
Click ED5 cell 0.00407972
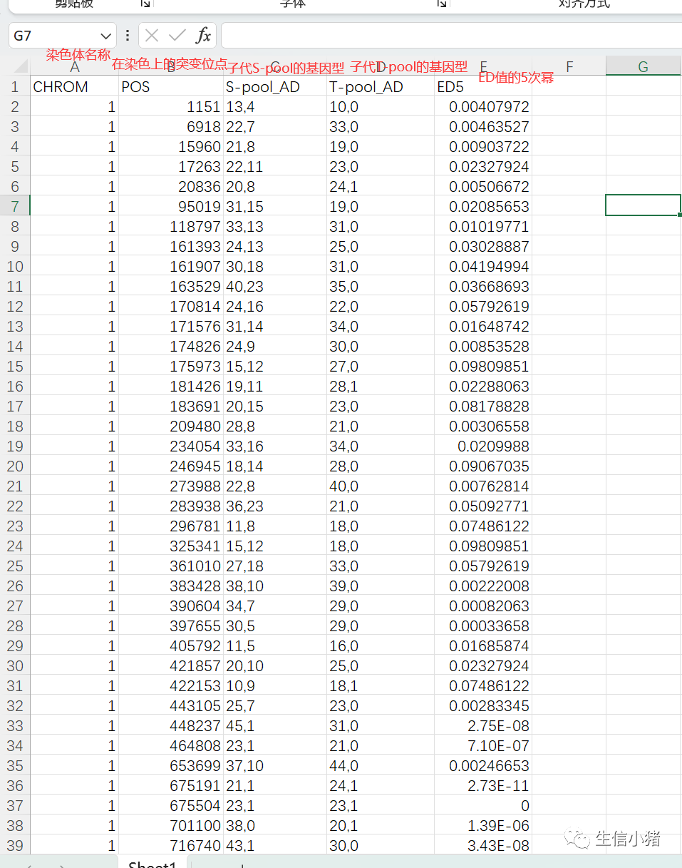pos(483,107)
